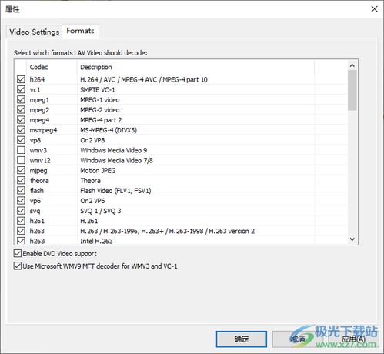Click the Description column header
This screenshot has width=384, height=354.
[x=195, y=67]
